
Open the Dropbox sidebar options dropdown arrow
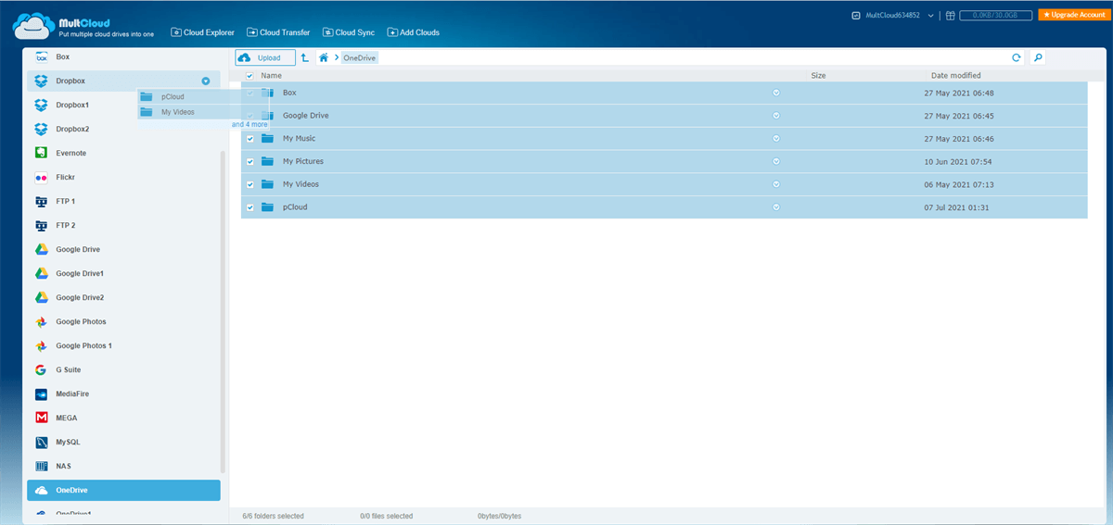tap(206, 81)
